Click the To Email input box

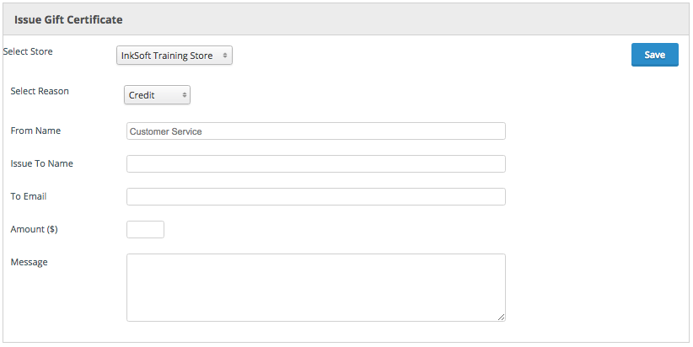pos(315,196)
